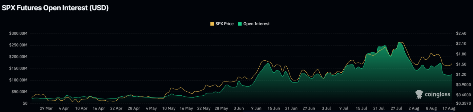Select the 9 Jun date marker
The width and height of the screenshot is (473, 112).
[257, 108]
